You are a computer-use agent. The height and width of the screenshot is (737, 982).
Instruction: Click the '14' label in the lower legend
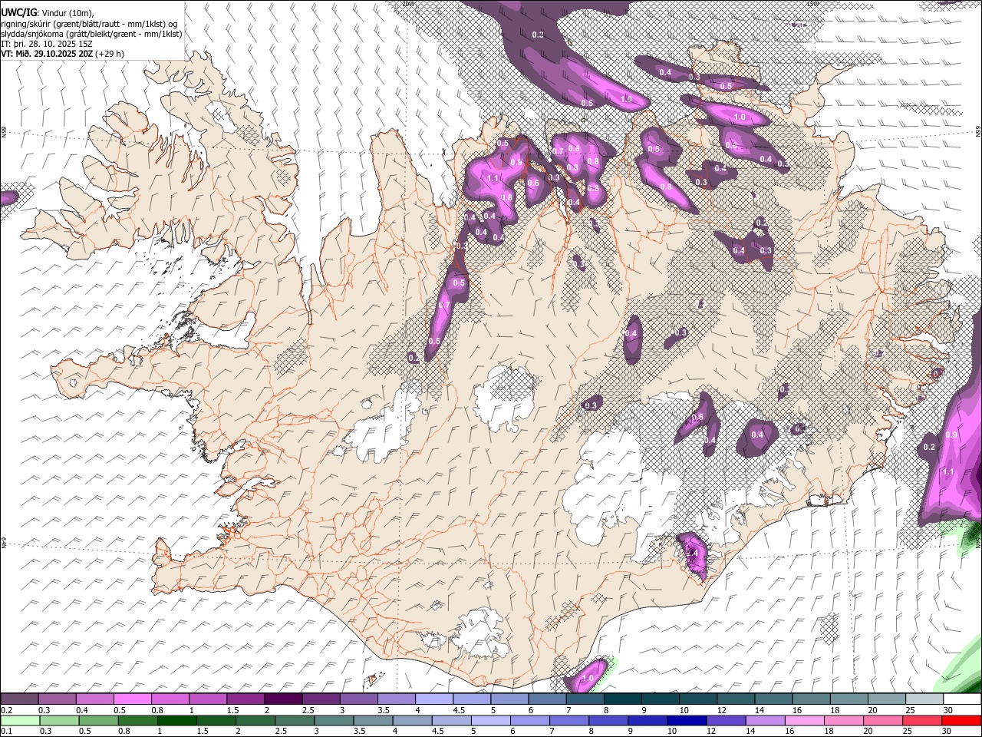click(x=750, y=731)
